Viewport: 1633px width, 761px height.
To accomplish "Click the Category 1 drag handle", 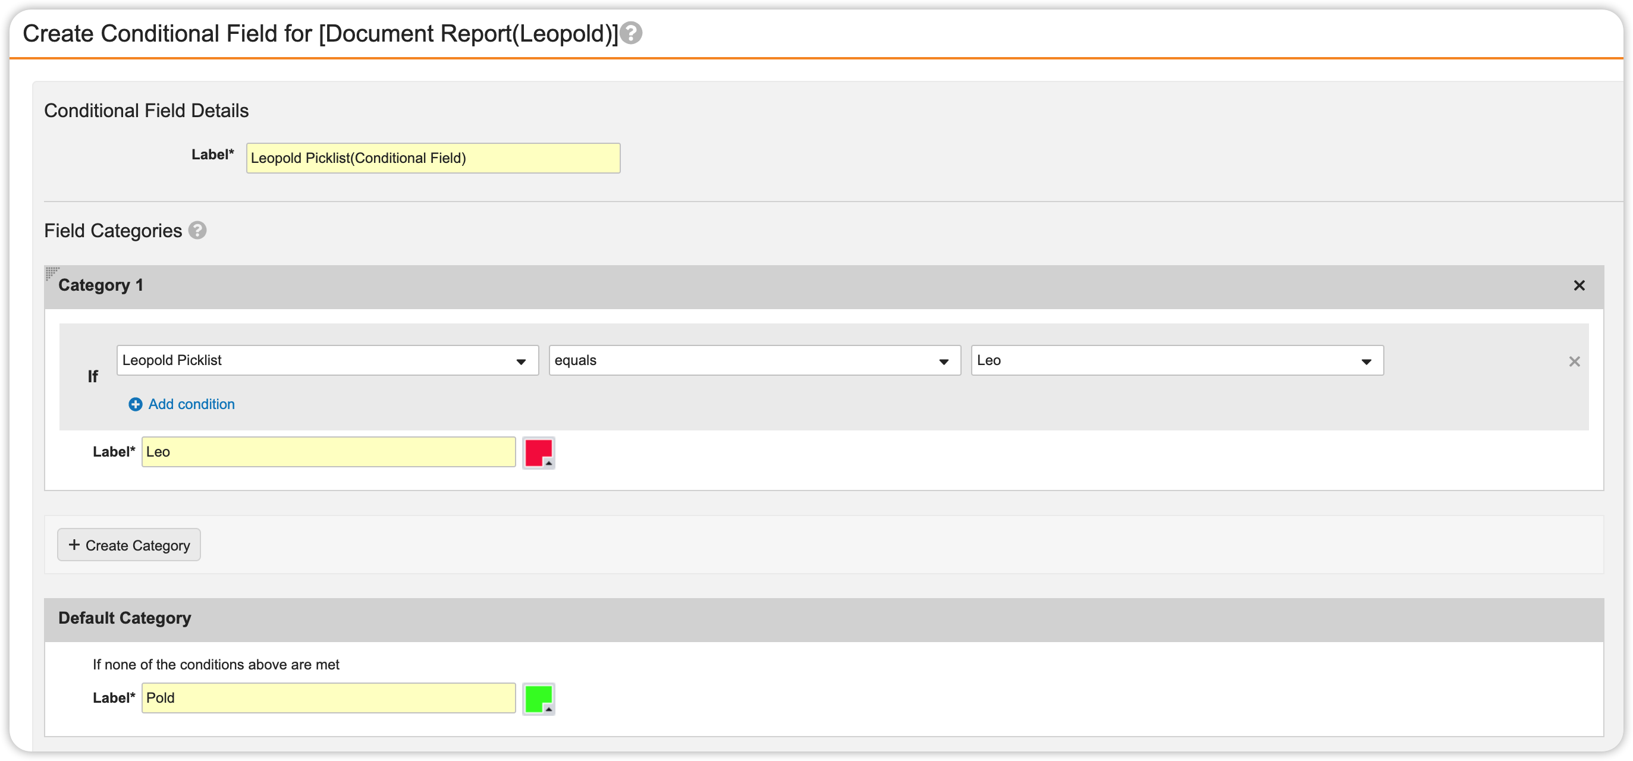I will coord(52,273).
